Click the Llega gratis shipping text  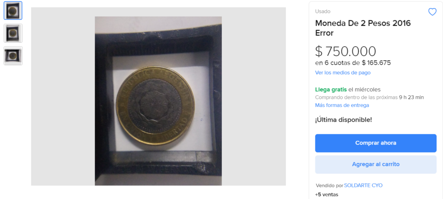331,90
